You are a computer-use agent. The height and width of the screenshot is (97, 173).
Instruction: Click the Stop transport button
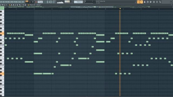pos(33,2)
